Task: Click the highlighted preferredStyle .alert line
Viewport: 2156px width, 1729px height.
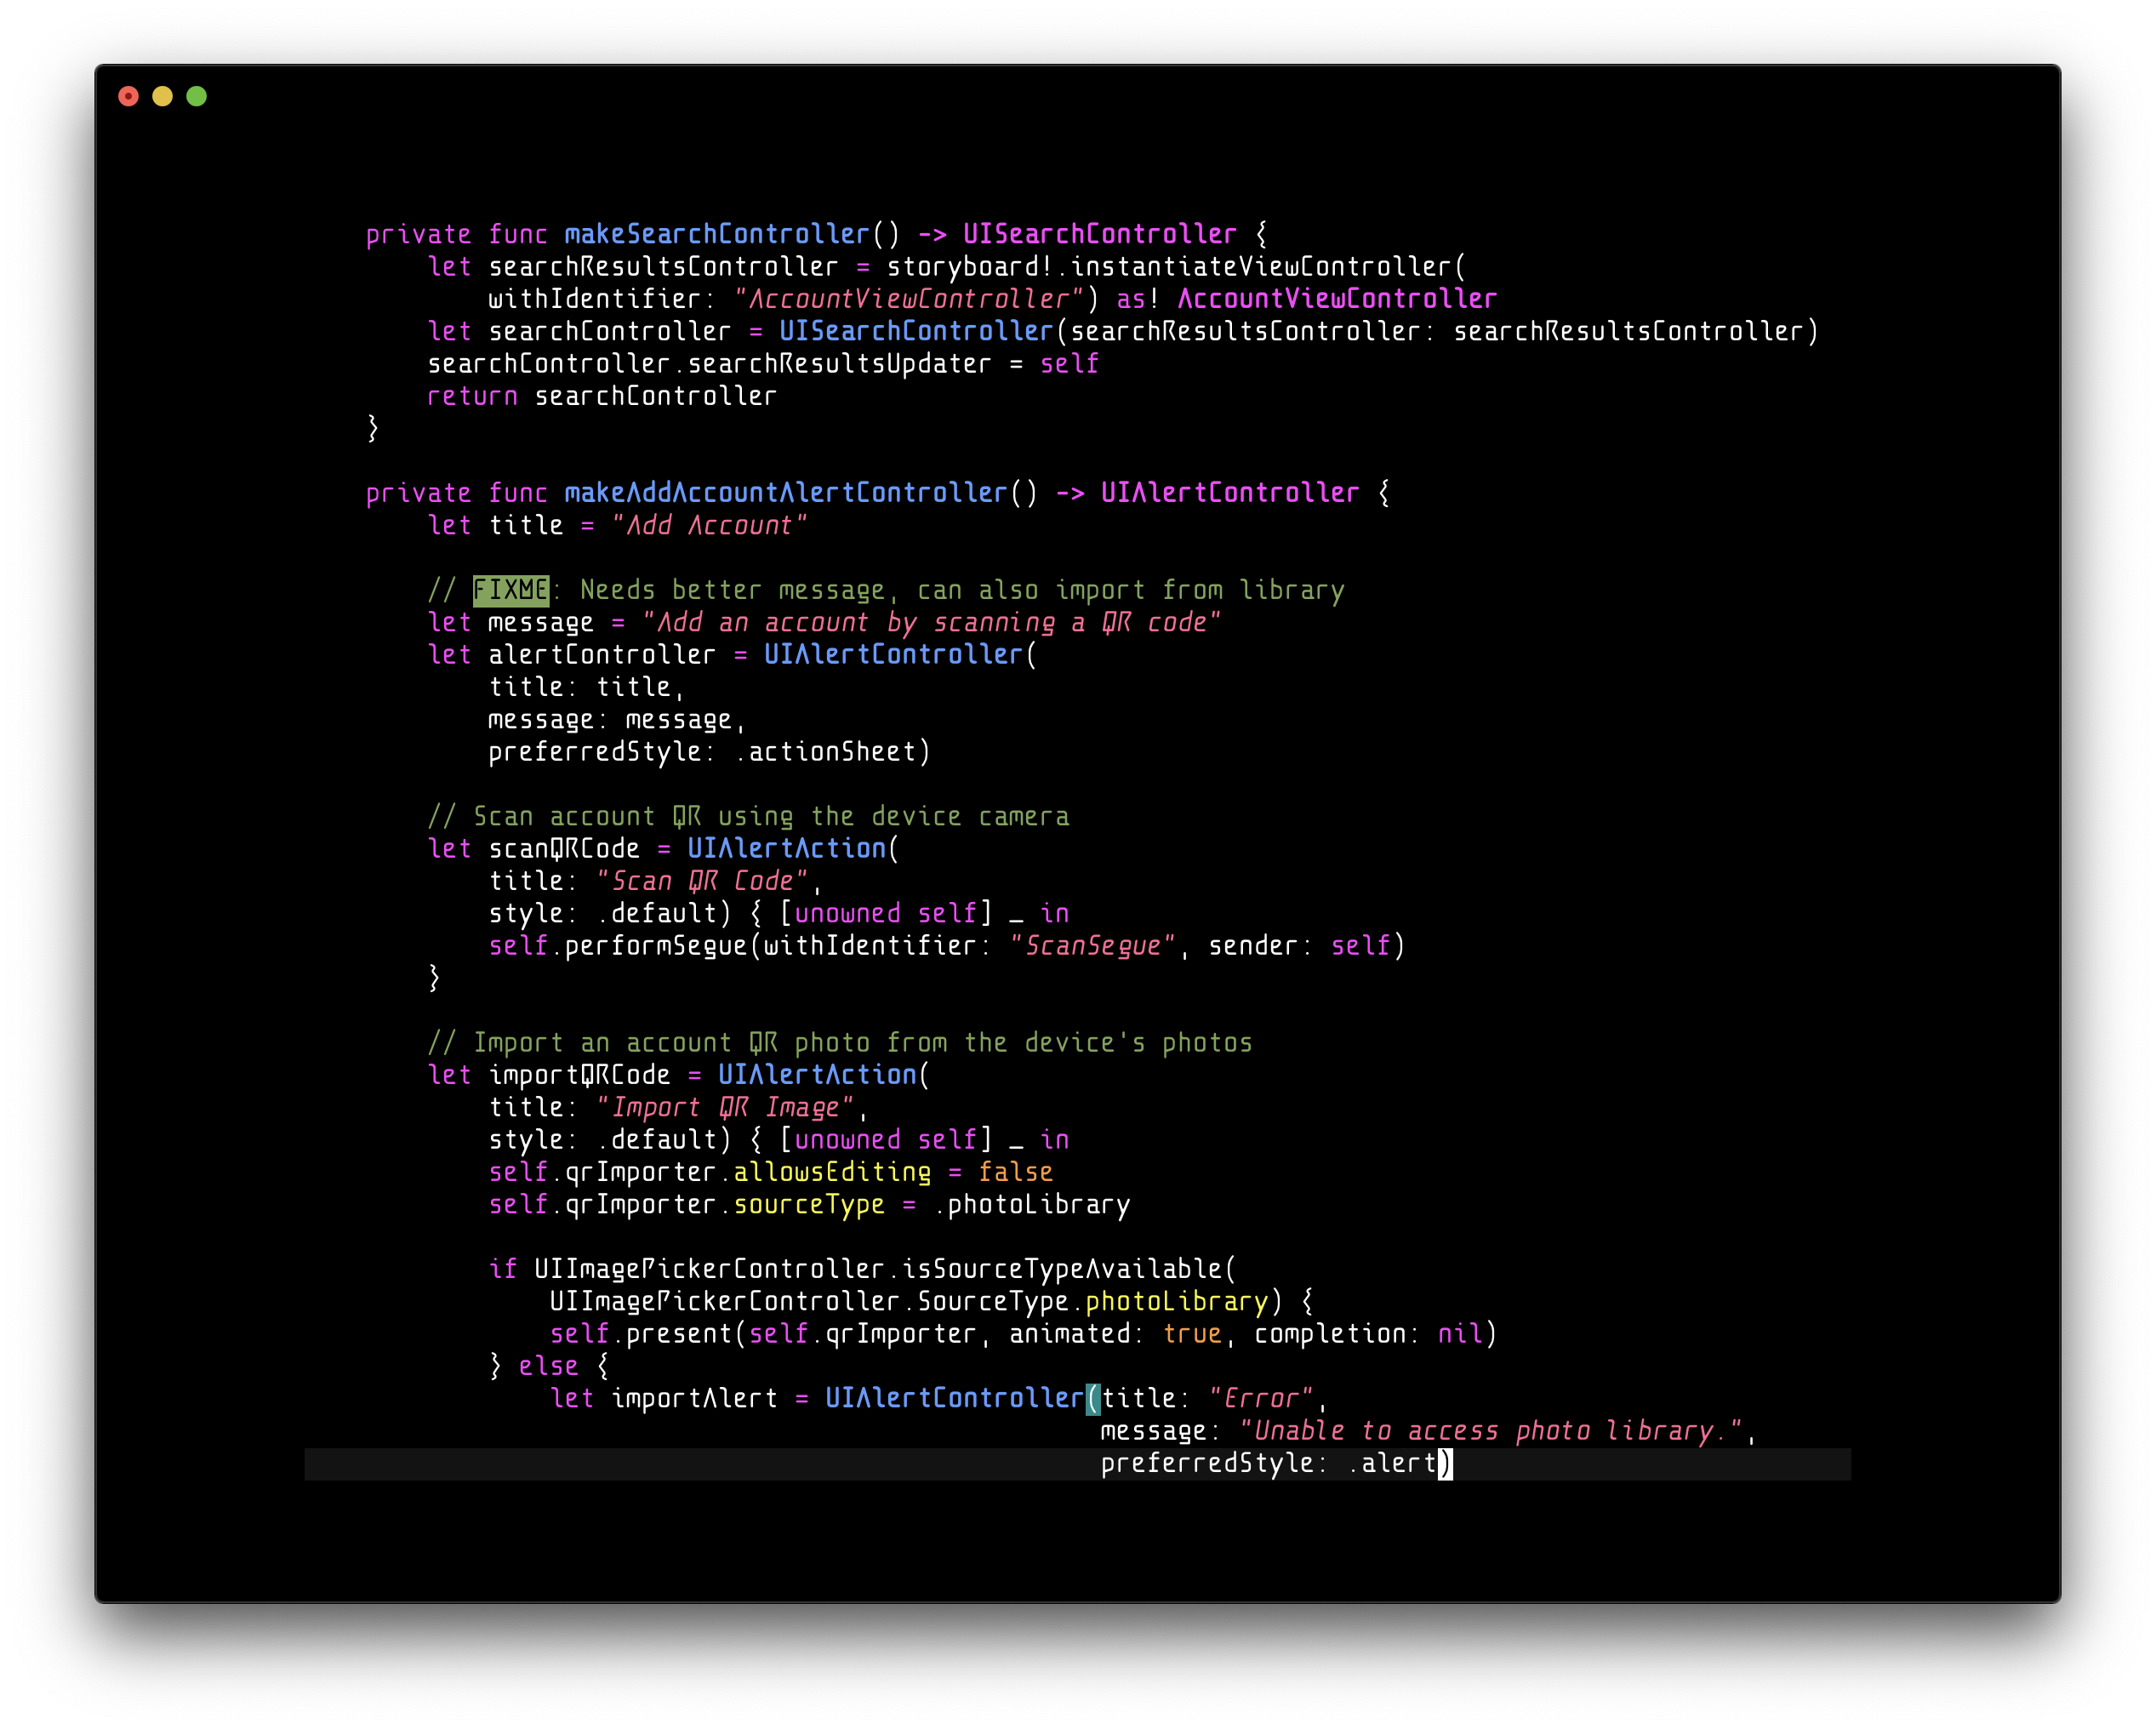Action: (1270, 1463)
